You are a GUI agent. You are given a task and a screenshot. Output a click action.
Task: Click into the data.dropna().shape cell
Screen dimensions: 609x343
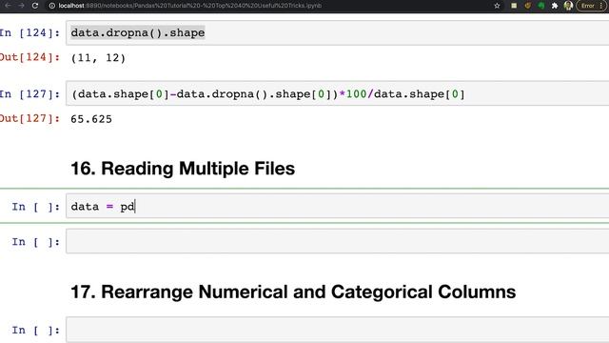[337, 32]
